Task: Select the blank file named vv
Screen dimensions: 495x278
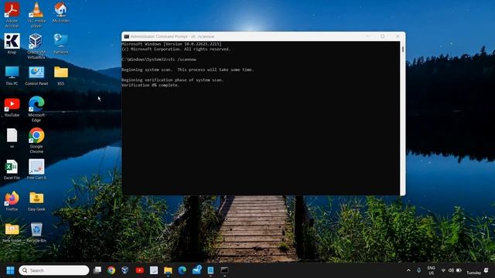Action: [x=12, y=138]
